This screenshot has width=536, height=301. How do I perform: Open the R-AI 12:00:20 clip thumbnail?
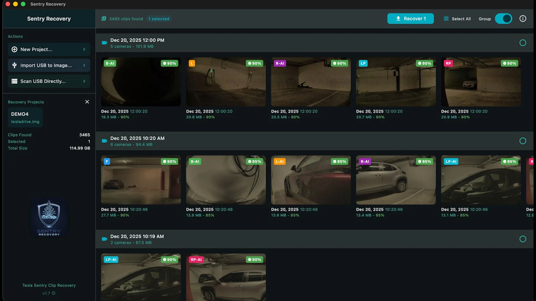pyautogui.click(x=311, y=82)
